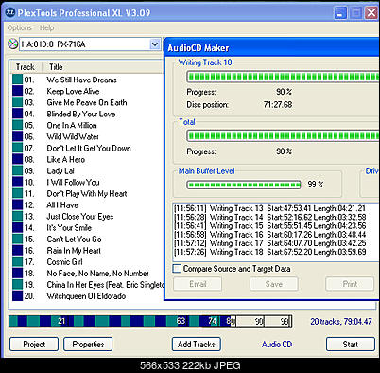Viewport: 380px width, 373px height.
Task: Click the Main Buffer Level bar
Action: (x=244, y=185)
